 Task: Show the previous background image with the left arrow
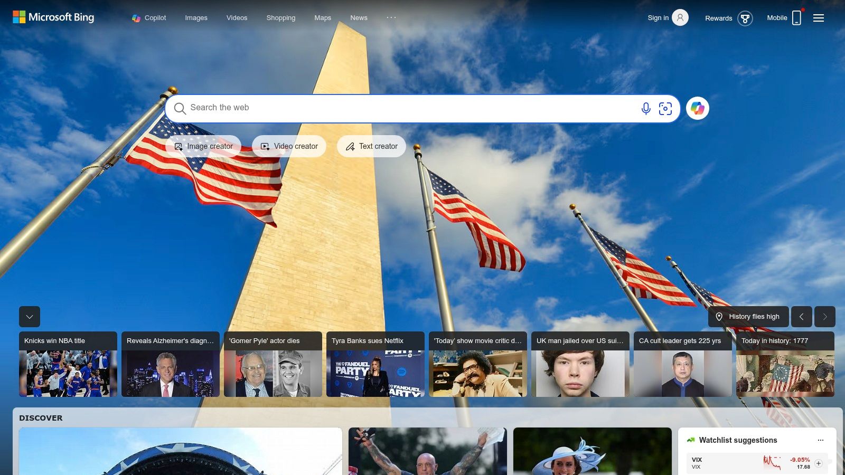pos(802,317)
